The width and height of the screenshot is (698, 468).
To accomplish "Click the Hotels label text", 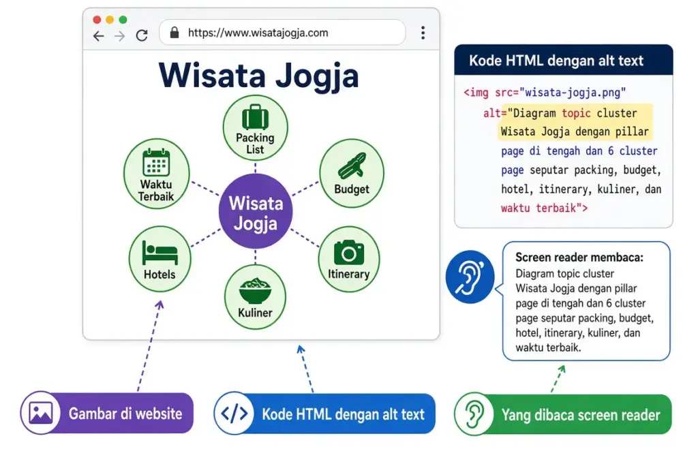I will point(160,275).
